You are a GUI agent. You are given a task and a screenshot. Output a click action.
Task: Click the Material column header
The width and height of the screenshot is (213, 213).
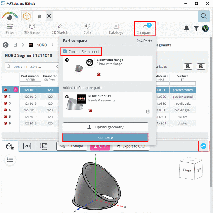[161, 78]
